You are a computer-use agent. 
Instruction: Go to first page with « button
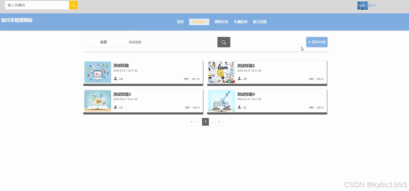pyautogui.click(x=191, y=122)
